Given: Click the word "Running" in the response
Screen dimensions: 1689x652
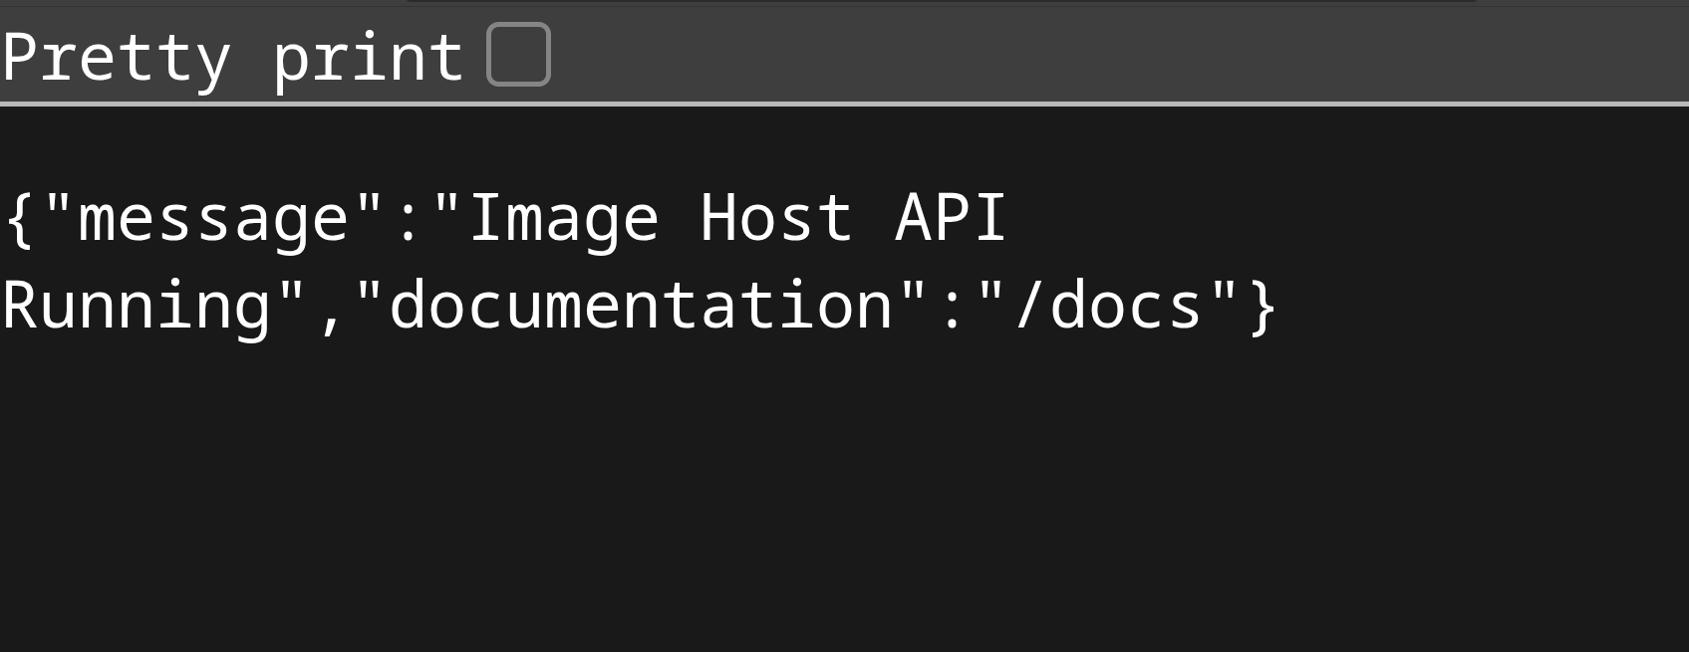Looking at the screenshot, I should point(137,306).
